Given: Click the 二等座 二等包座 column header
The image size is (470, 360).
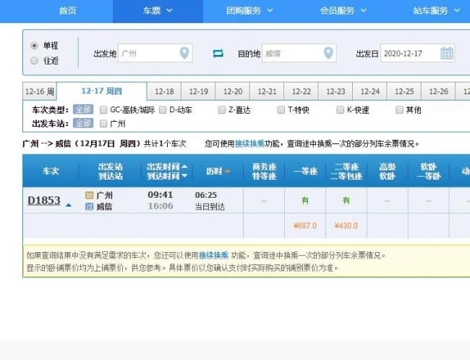Looking at the screenshot, I should tap(346, 171).
